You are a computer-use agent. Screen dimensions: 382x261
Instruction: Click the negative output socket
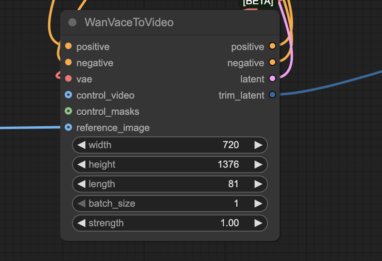(x=272, y=62)
